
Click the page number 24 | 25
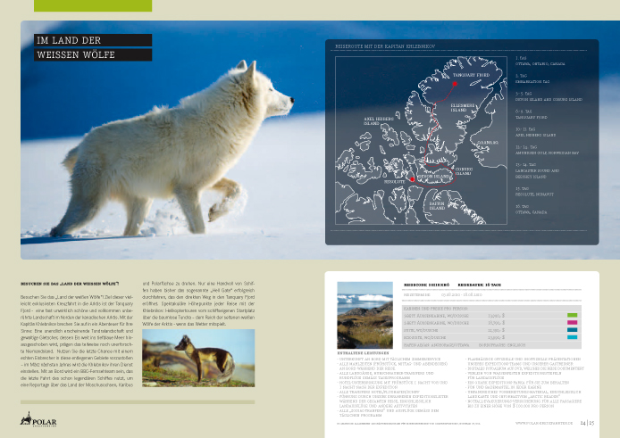(587, 424)
